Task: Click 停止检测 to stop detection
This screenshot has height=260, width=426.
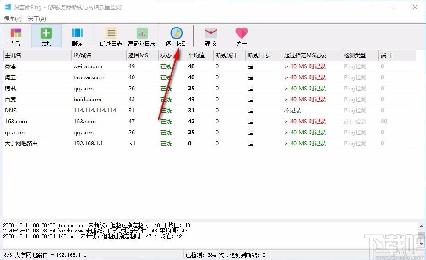Action: (x=177, y=36)
